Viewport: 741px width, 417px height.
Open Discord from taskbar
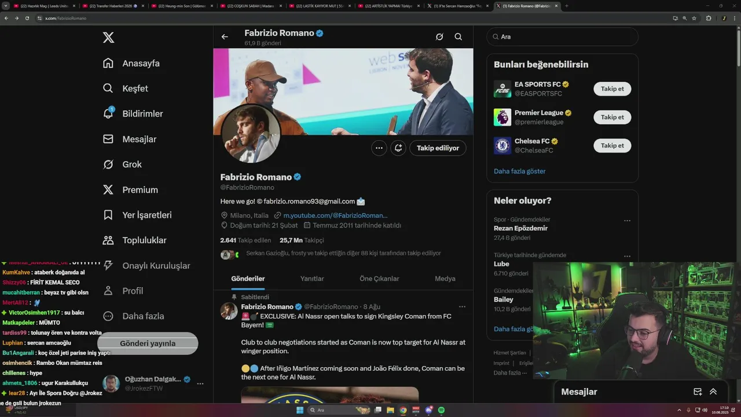tap(429, 410)
